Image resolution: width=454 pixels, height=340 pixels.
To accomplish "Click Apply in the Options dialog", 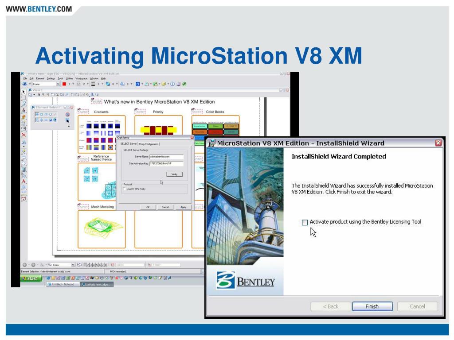I will 183,207.
